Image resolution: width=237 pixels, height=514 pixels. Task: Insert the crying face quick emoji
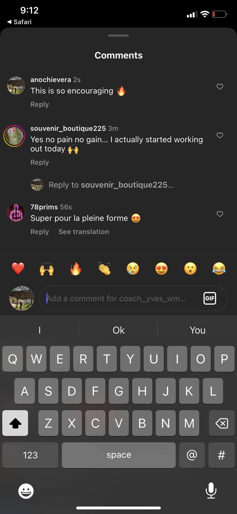click(133, 269)
